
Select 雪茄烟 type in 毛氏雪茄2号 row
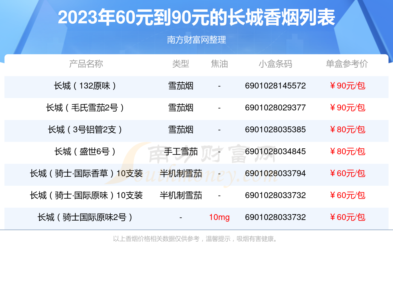181,108
